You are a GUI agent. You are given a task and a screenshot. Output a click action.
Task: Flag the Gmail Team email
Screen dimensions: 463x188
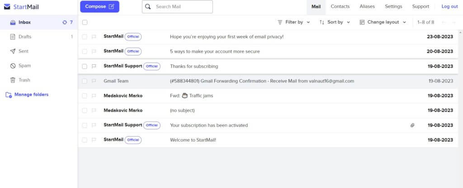94,81
